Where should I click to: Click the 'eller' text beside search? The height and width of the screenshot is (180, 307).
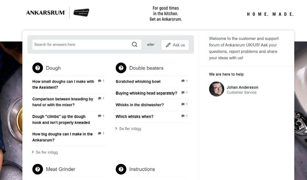point(151,45)
